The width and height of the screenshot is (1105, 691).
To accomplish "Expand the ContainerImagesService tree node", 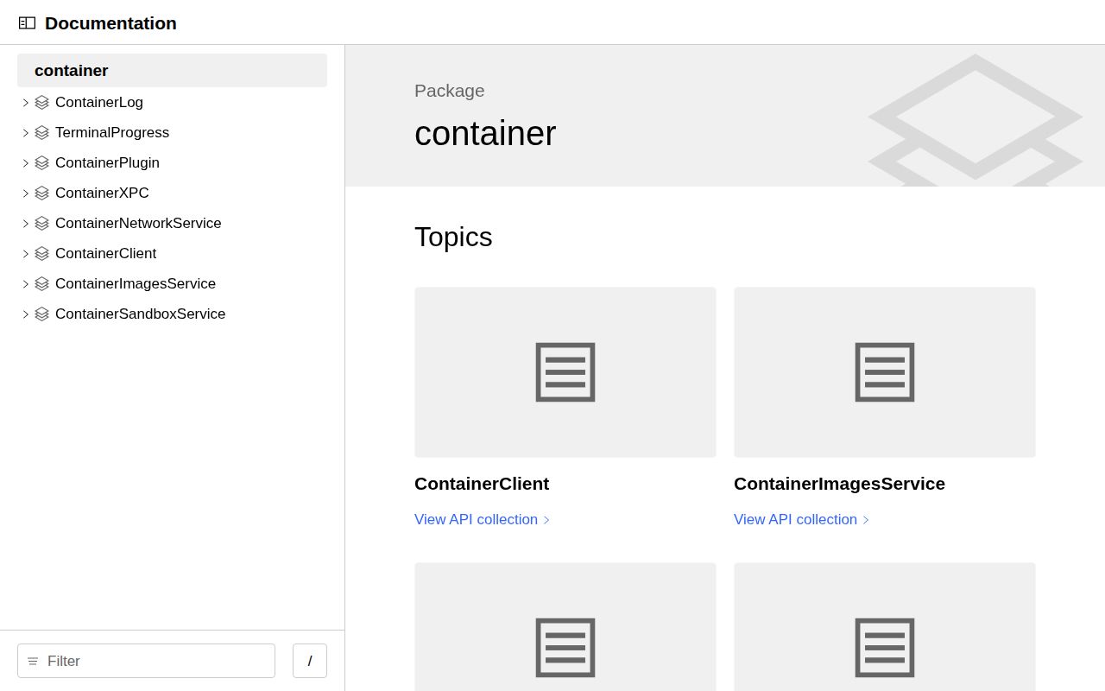I will tap(25, 284).
